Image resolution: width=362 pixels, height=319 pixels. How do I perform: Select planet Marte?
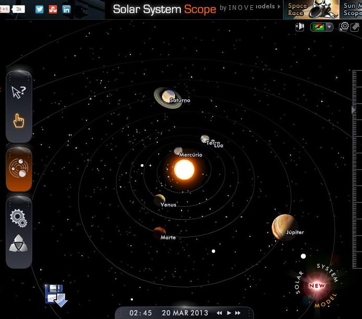(x=160, y=232)
